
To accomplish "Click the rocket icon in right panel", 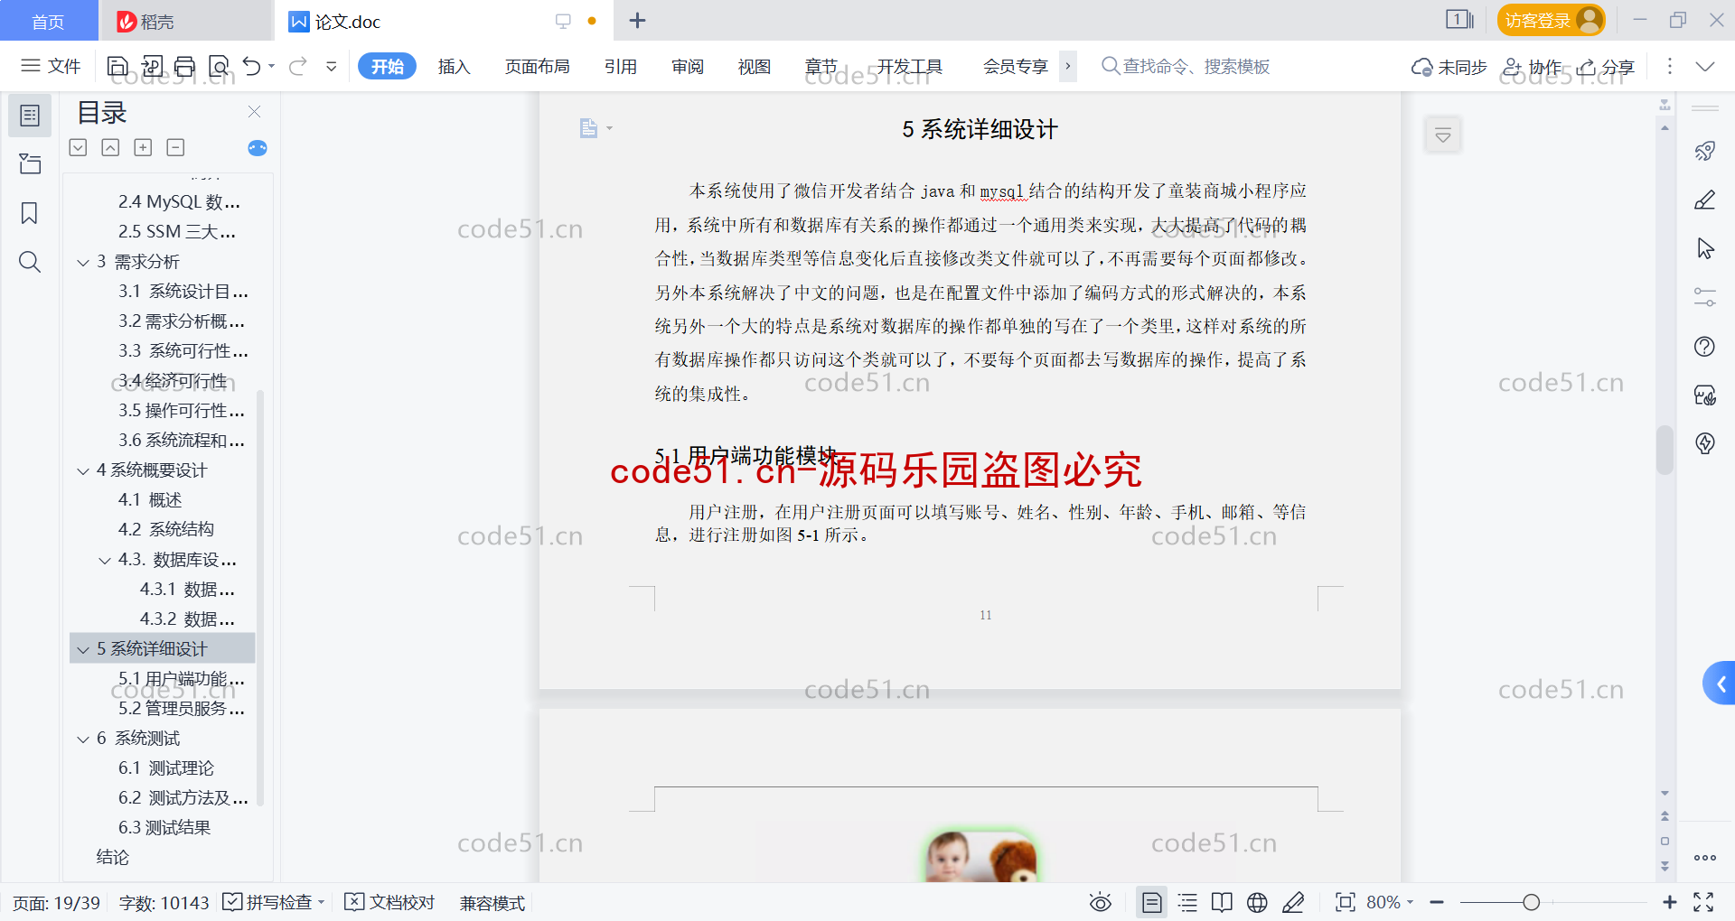I will [x=1705, y=151].
